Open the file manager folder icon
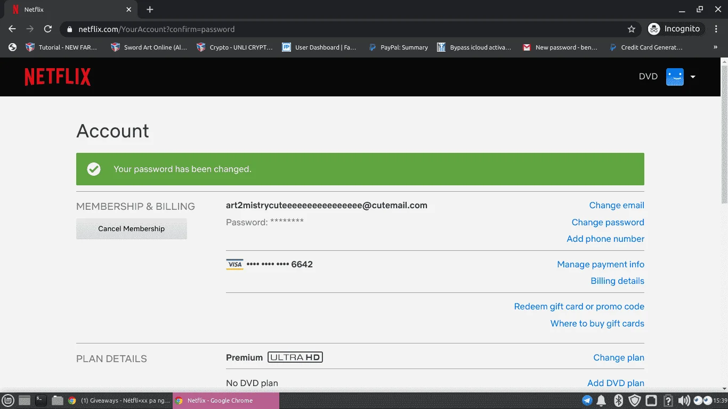The width and height of the screenshot is (728, 409). 57,400
